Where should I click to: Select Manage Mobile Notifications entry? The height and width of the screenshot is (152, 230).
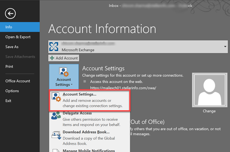tap(90, 150)
